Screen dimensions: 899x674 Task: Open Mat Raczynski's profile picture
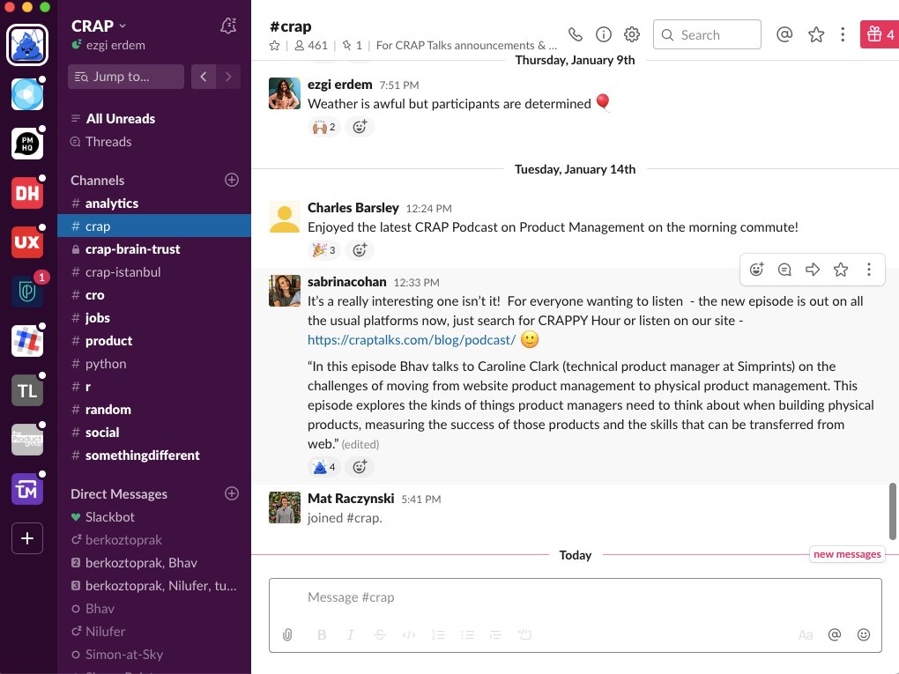[x=285, y=507]
